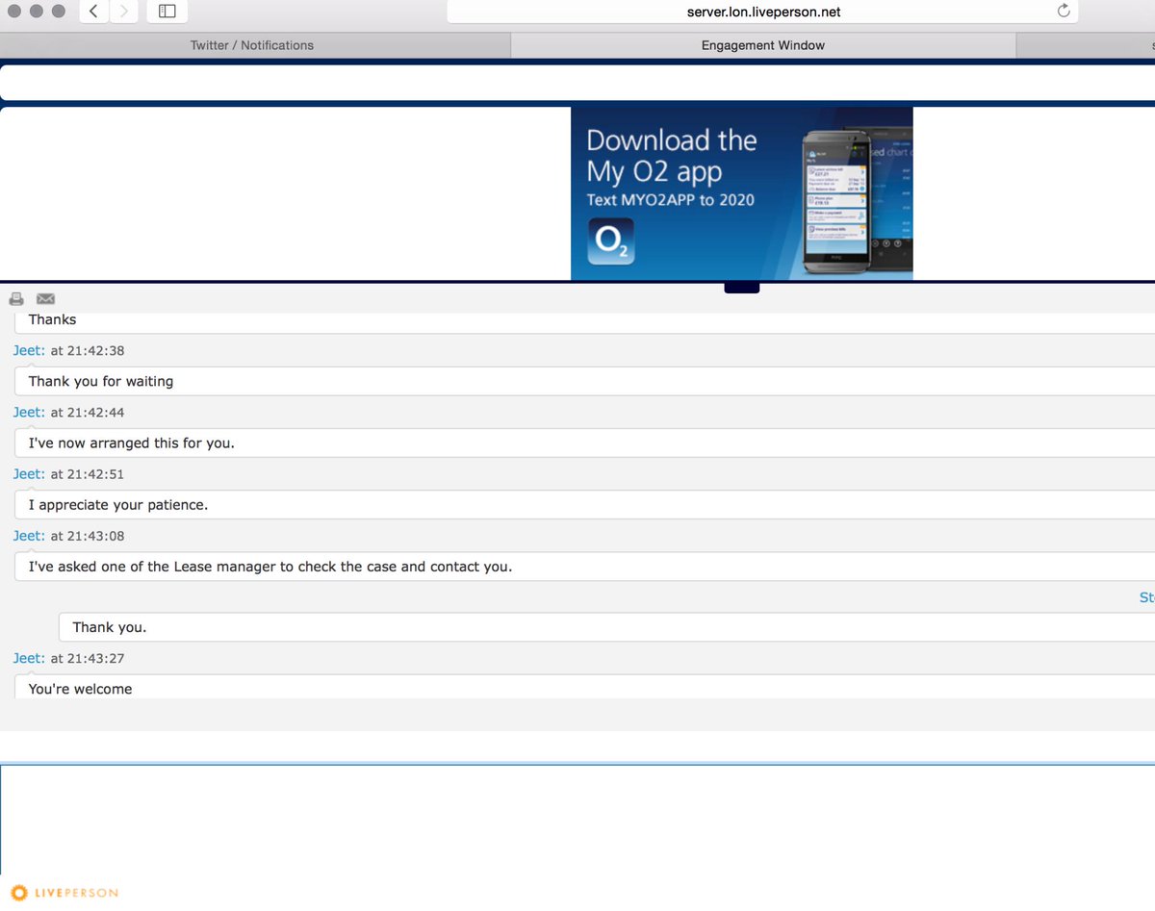
Task: Click the green macOS zoom window button
Action: [58, 12]
